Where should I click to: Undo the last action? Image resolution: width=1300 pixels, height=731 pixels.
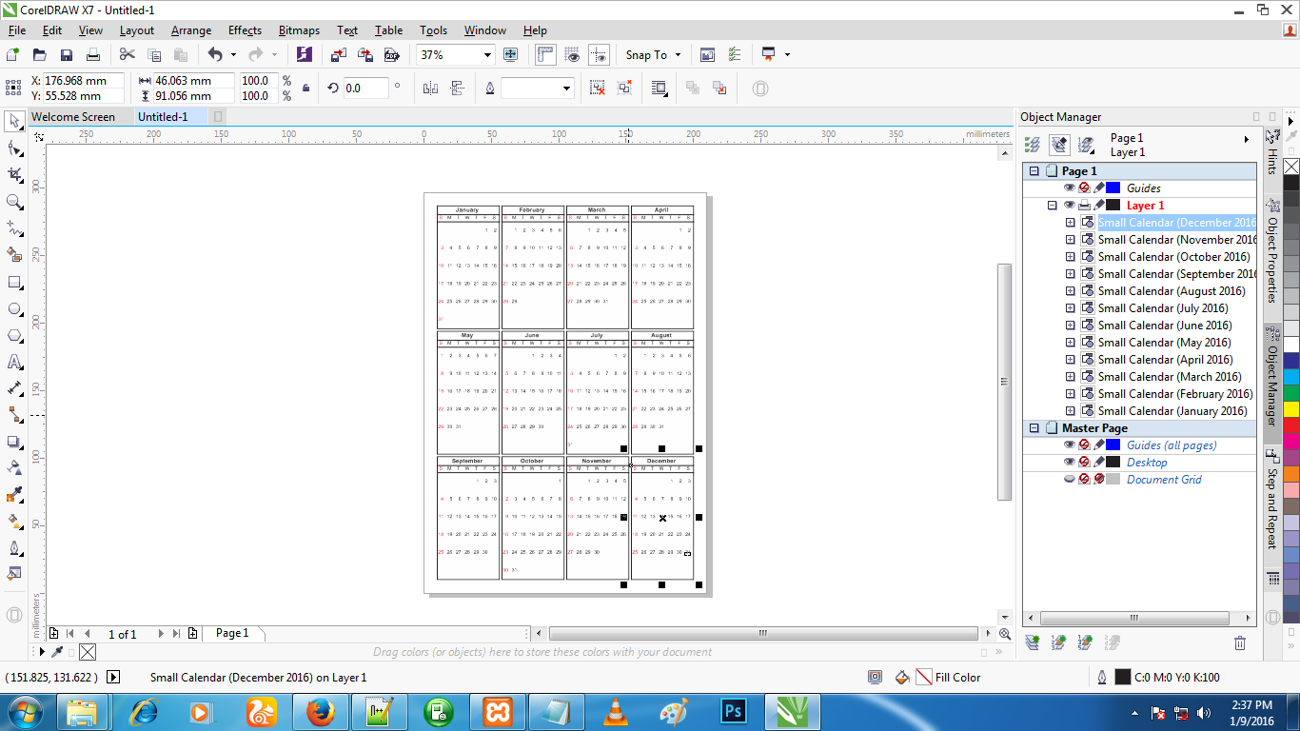pyautogui.click(x=215, y=55)
